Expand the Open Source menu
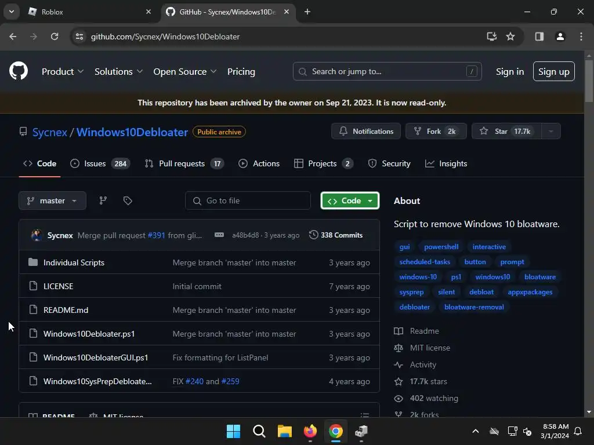The height and width of the screenshot is (445, 594). click(x=185, y=71)
